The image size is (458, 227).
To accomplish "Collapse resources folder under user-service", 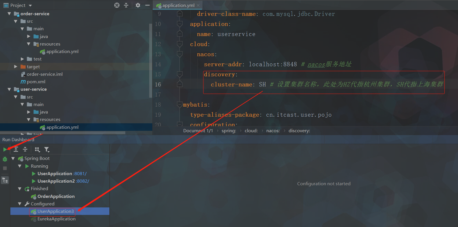I will click(29, 120).
